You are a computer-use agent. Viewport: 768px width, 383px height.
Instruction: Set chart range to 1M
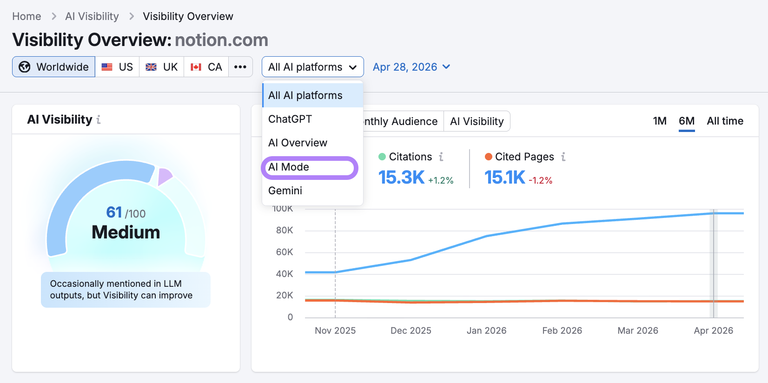pos(660,121)
